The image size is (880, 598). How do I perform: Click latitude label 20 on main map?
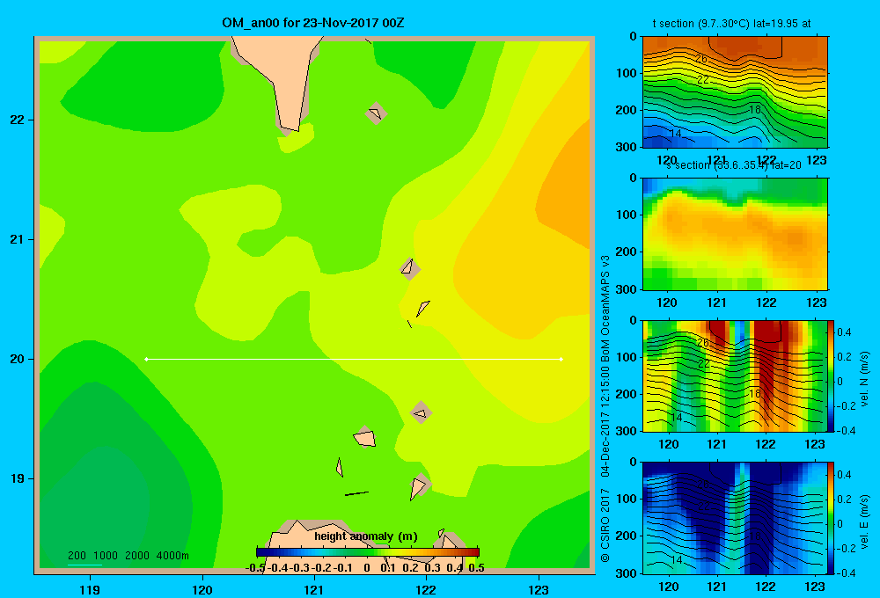16,359
